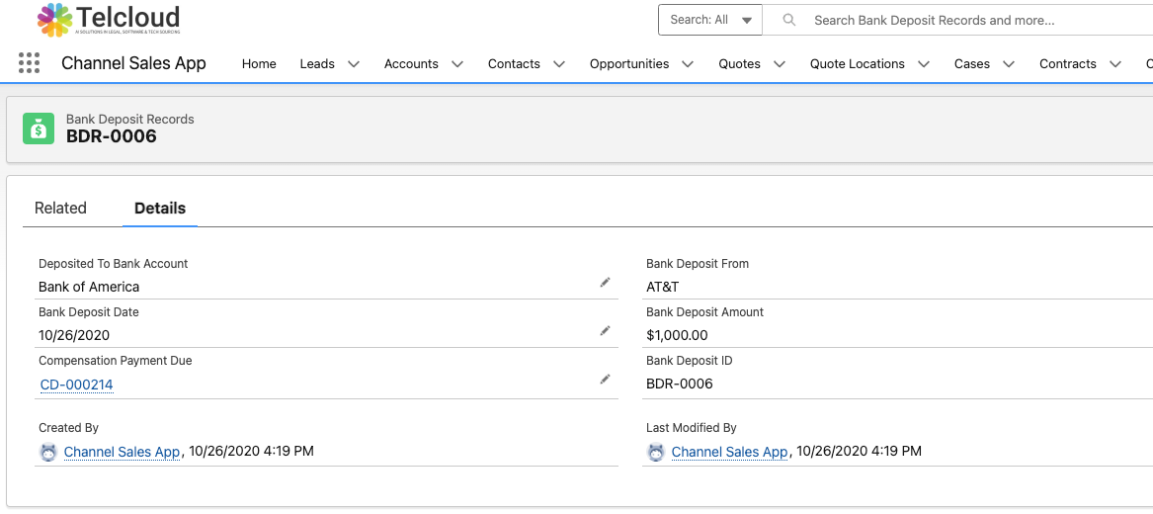This screenshot has width=1153, height=514.
Task: Open the App Launcher dots grid
Action: pos(29,63)
